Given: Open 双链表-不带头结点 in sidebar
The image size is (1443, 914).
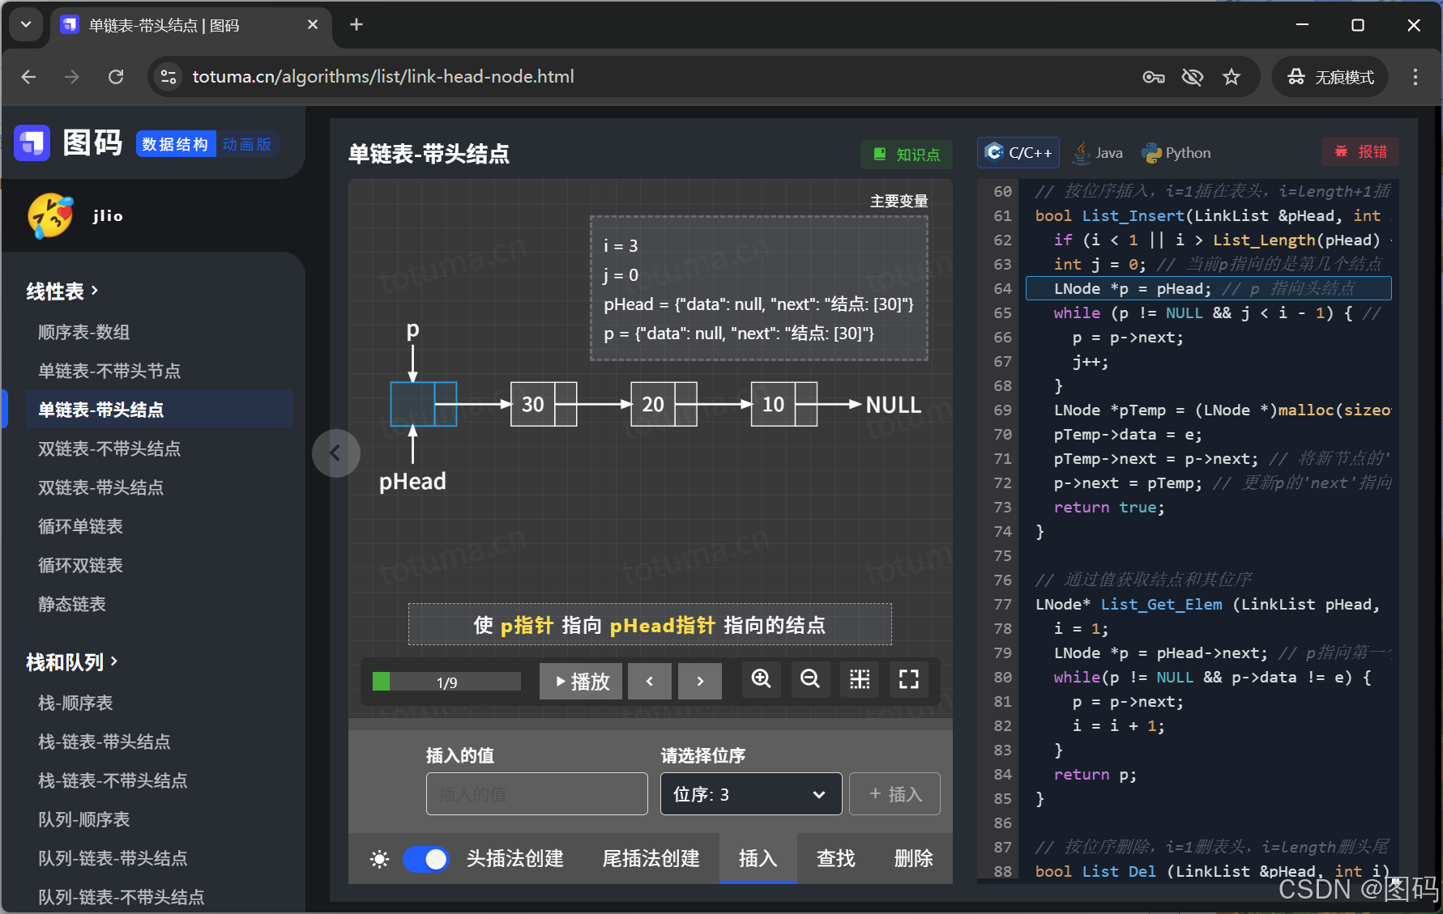Looking at the screenshot, I should [x=109, y=448].
